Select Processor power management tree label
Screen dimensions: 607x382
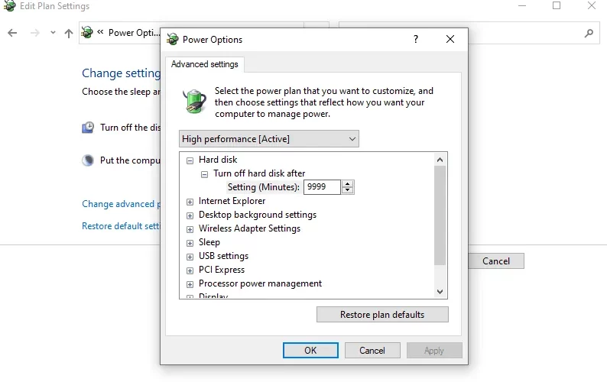point(260,283)
